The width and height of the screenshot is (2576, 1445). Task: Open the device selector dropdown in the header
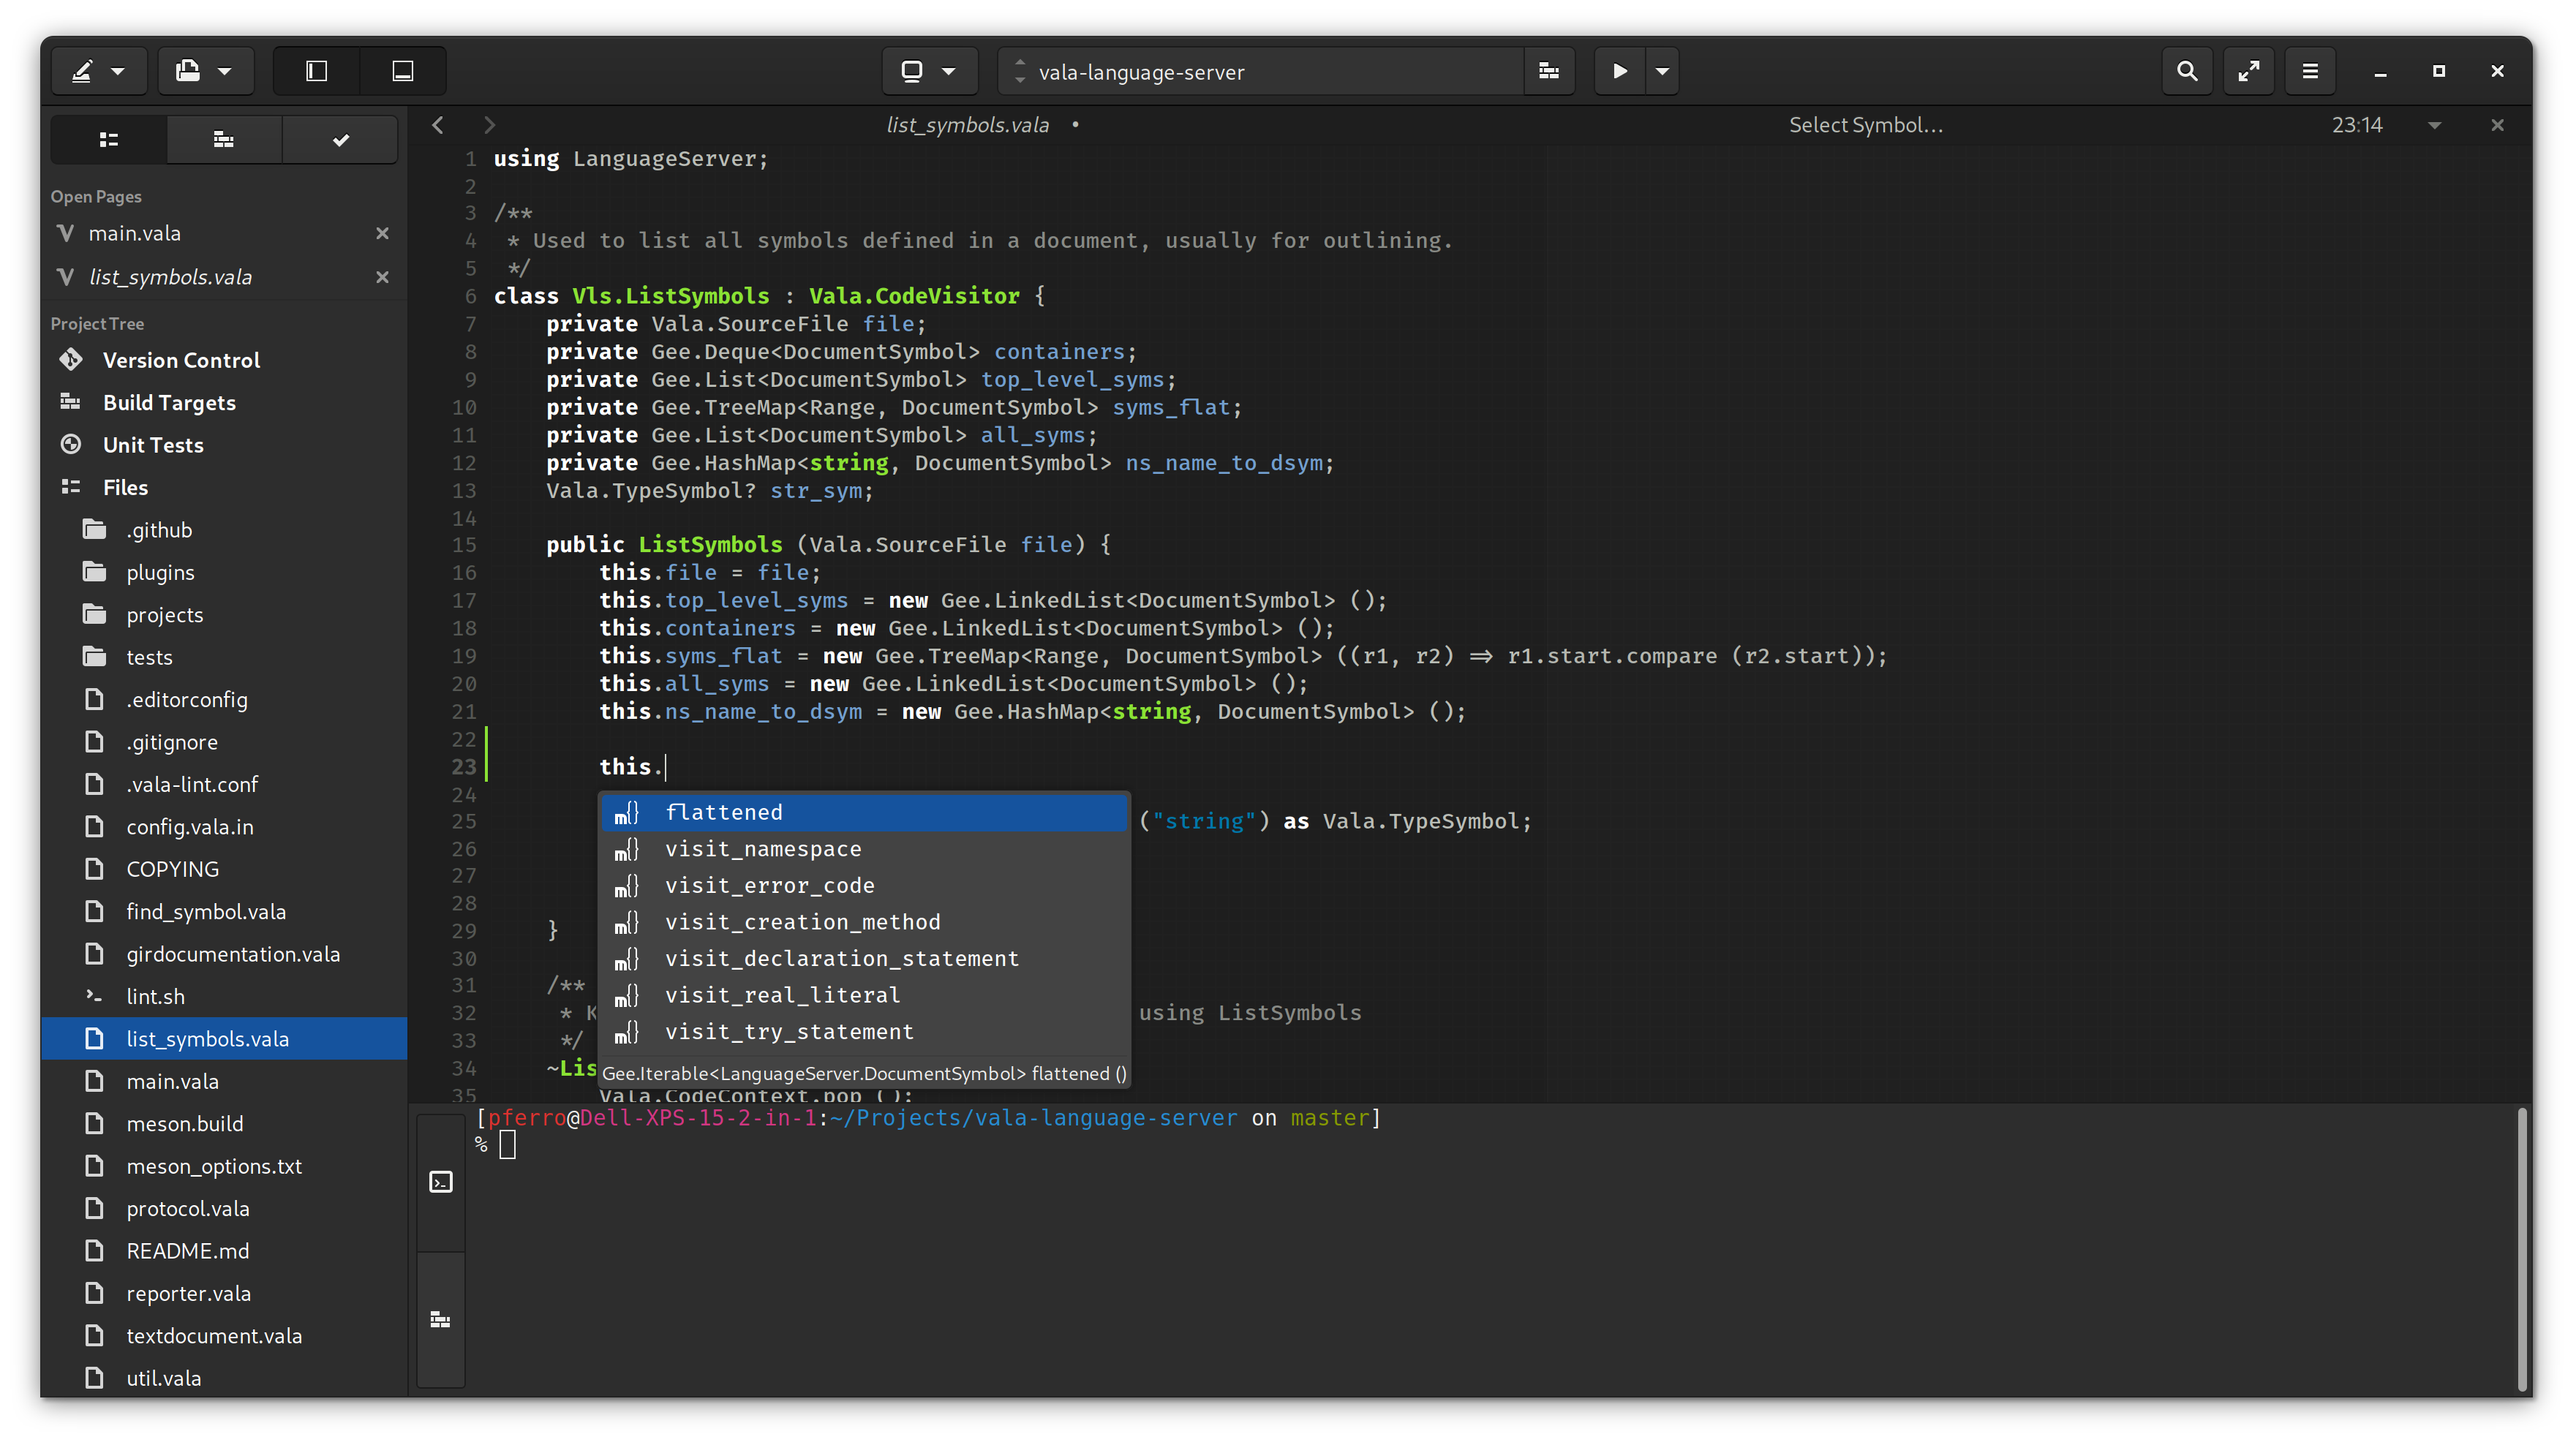click(928, 71)
